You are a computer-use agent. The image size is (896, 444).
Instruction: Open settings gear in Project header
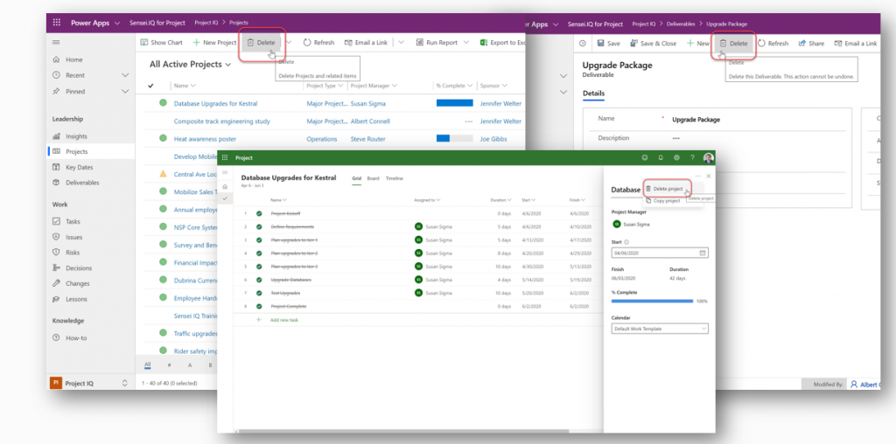(676, 157)
